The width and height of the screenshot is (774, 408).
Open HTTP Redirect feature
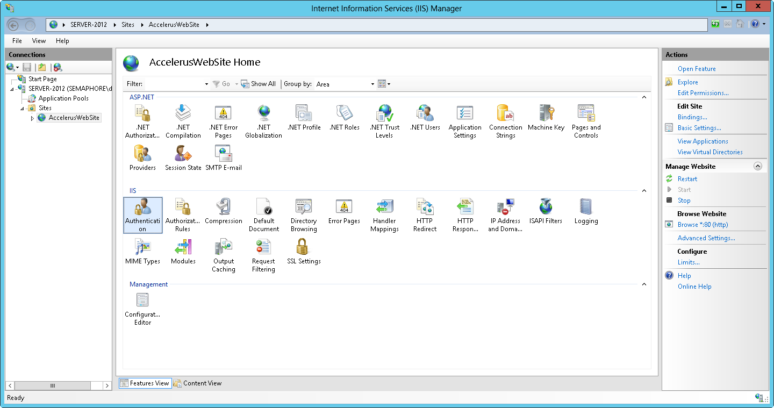click(425, 215)
